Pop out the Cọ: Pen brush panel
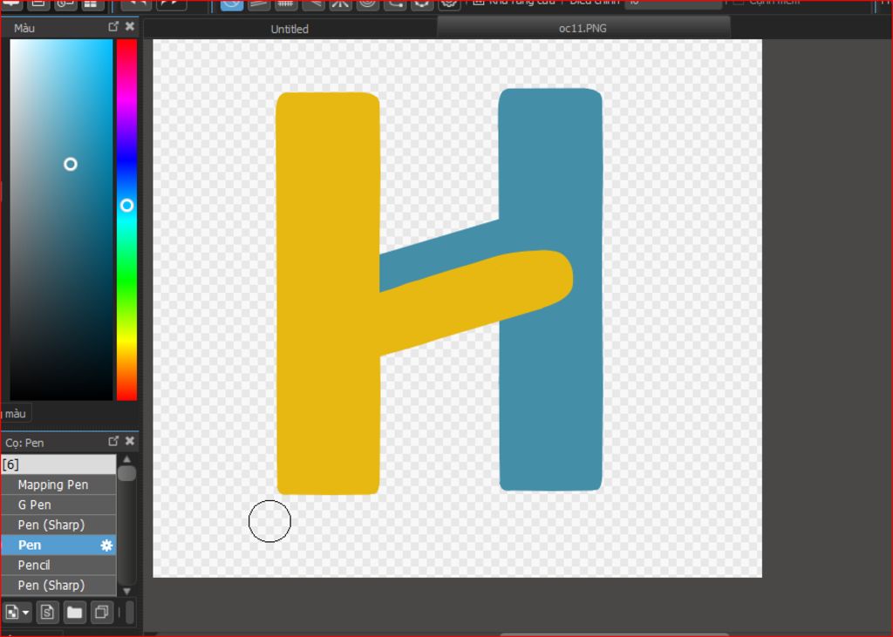 pyautogui.click(x=113, y=441)
